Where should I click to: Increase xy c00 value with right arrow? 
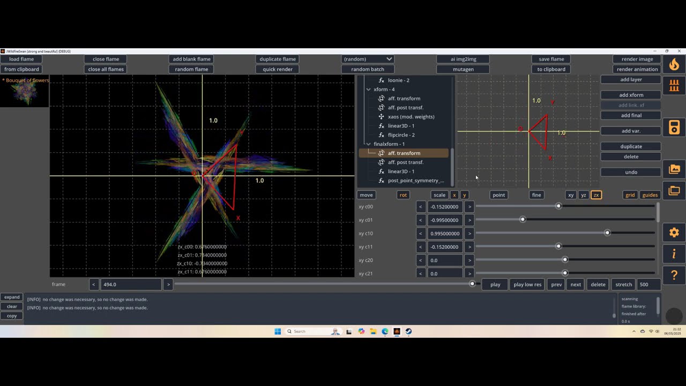(469, 207)
